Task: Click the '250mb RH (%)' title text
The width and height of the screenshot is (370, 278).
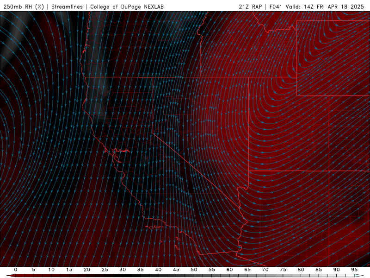Action: point(24,6)
